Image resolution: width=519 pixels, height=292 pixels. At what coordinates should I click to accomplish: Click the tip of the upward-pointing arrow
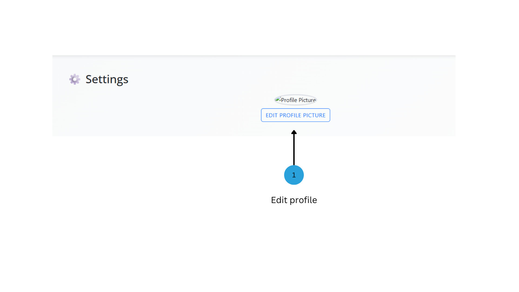point(294,131)
